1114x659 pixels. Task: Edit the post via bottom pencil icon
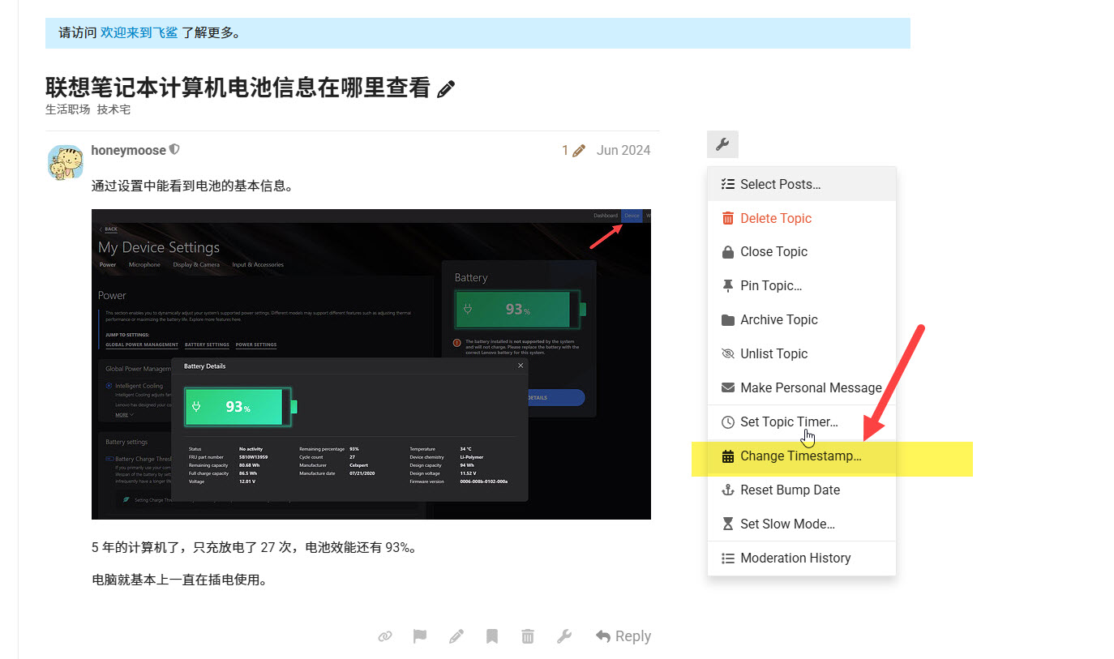[456, 636]
